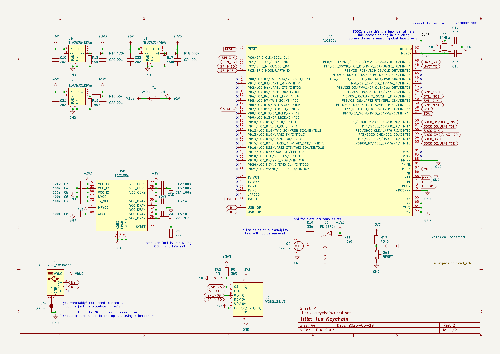Click the UART_RX global label
This screenshot has width=500, height=354.
[431, 62]
